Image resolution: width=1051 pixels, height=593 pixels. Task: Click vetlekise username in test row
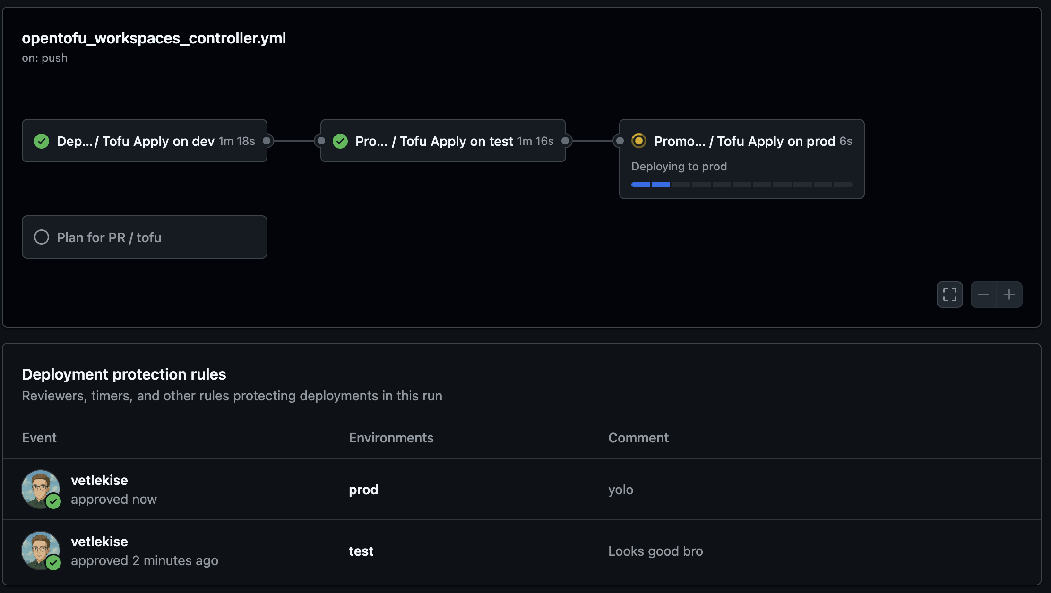coord(99,542)
